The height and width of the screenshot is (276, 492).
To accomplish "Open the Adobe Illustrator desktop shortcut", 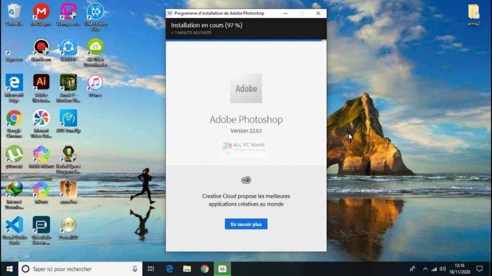I will click(41, 82).
